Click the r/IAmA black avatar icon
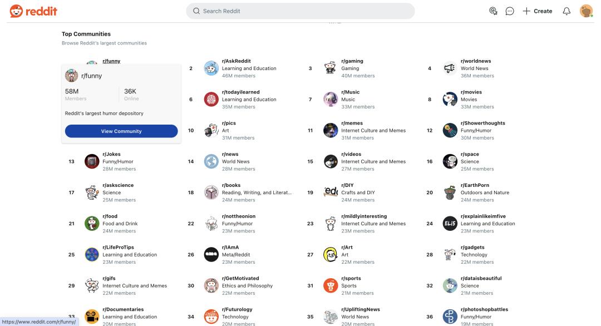 pos(211,254)
